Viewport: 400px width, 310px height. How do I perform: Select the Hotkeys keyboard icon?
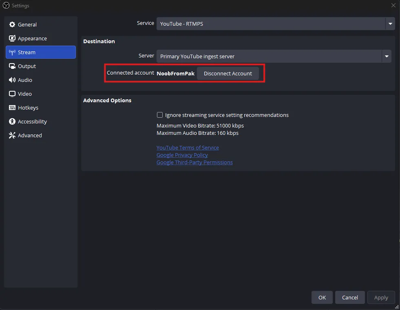tap(12, 108)
